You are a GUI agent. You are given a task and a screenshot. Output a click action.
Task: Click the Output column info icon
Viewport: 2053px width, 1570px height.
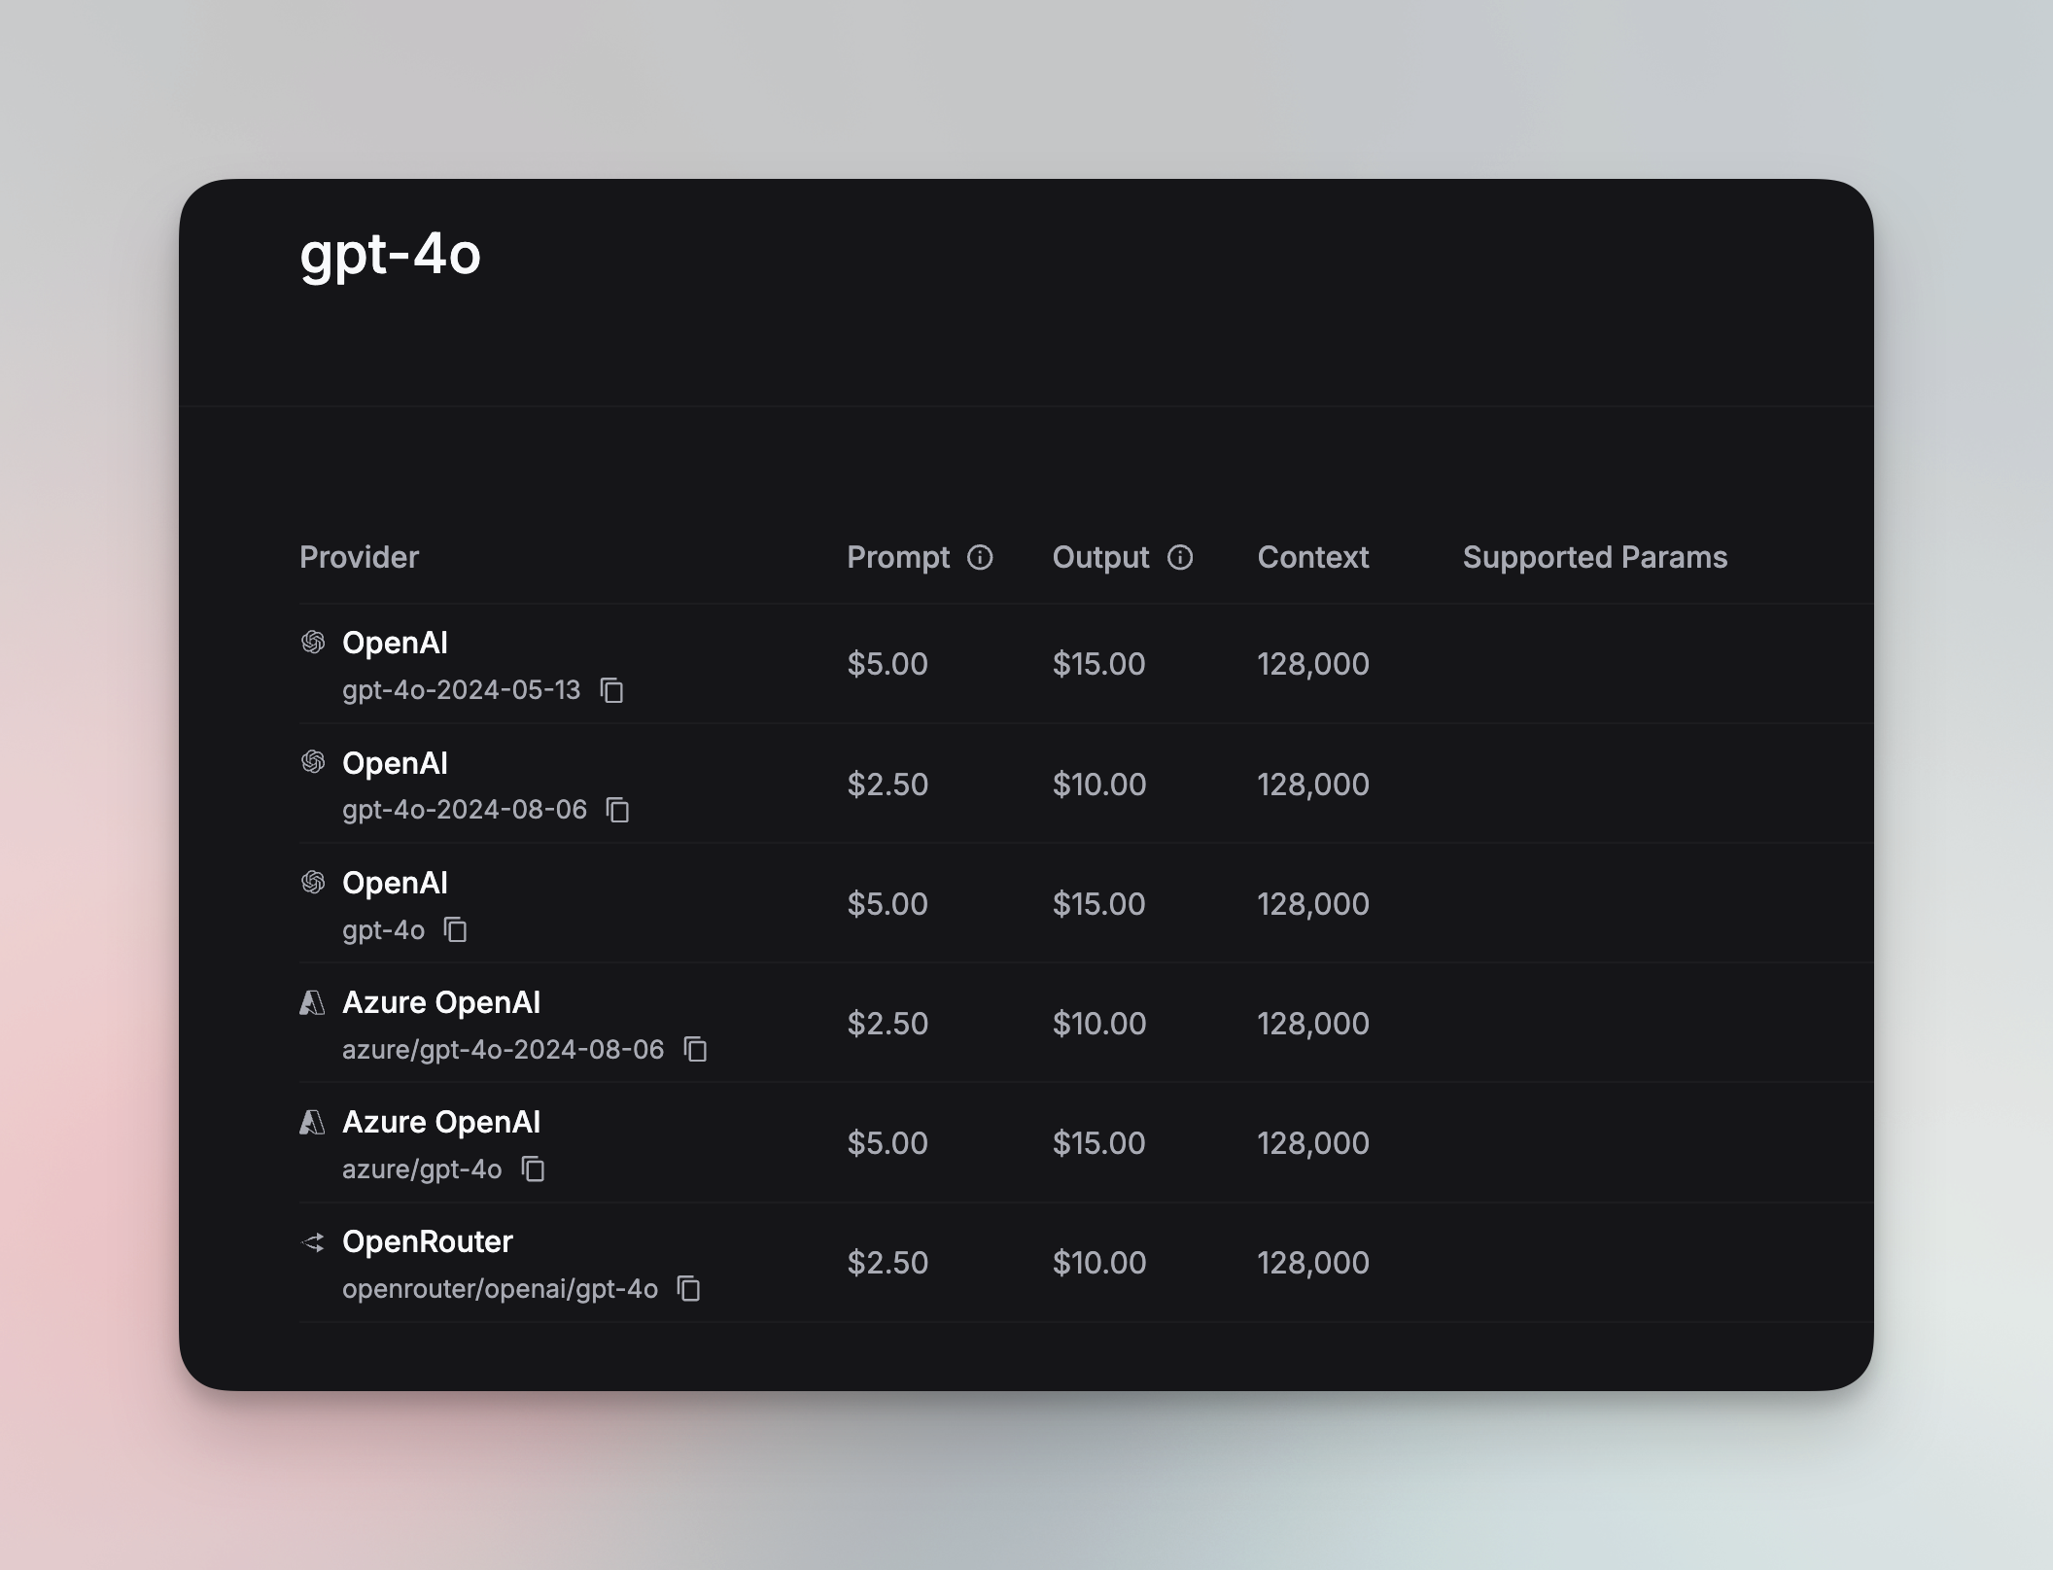click(1180, 557)
